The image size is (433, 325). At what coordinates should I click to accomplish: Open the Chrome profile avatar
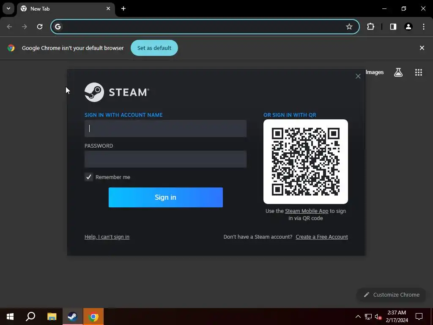(x=408, y=27)
